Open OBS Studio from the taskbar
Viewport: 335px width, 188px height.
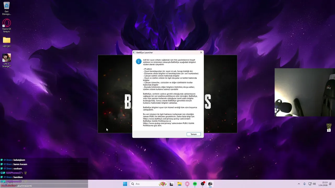click(x=203, y=184)
